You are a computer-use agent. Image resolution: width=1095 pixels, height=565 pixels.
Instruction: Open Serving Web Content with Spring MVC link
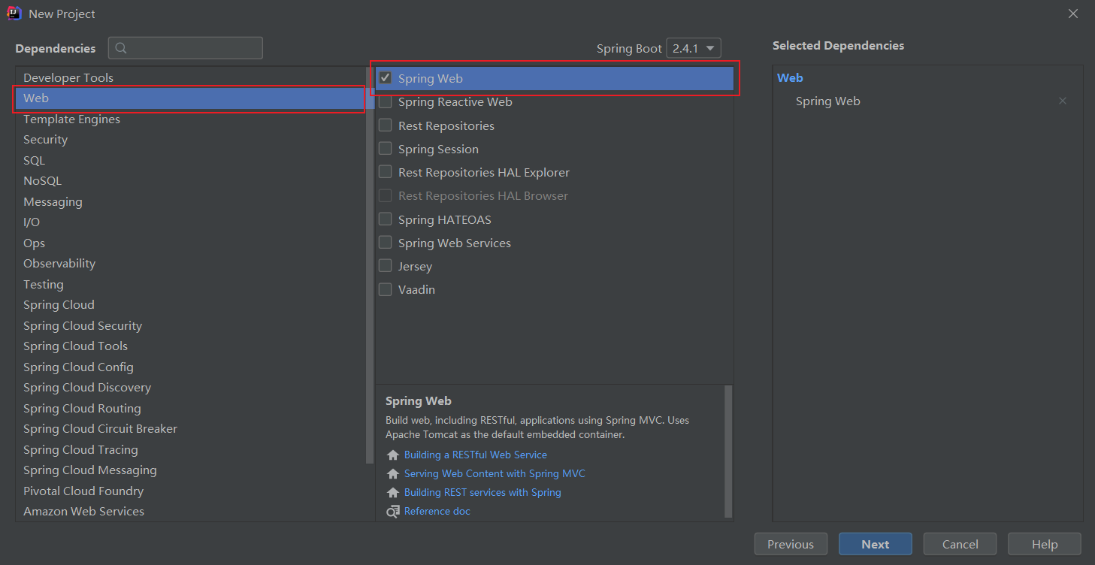495,474
